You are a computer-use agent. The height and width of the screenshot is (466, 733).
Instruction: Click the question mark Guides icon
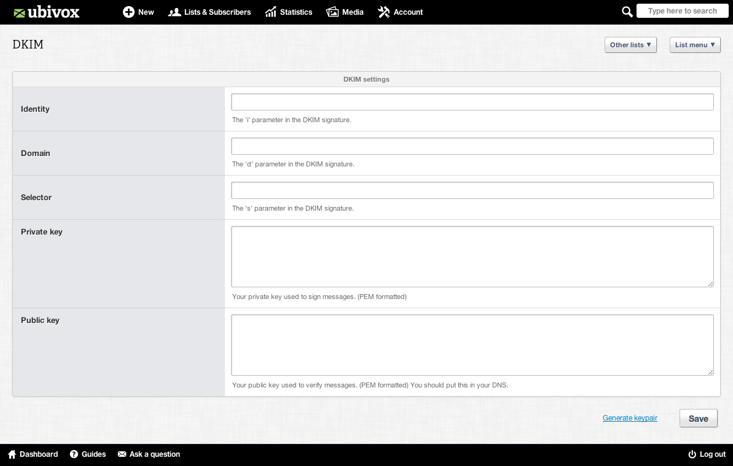point(74,454)
